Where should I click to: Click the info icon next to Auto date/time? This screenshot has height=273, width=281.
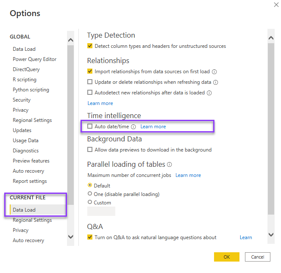coord(134,127)
